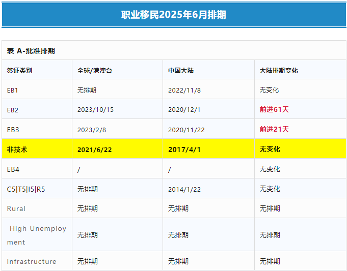Click the 职业移民2025年6月排期 title banner
347x271 pixels.
coord(173,15)
